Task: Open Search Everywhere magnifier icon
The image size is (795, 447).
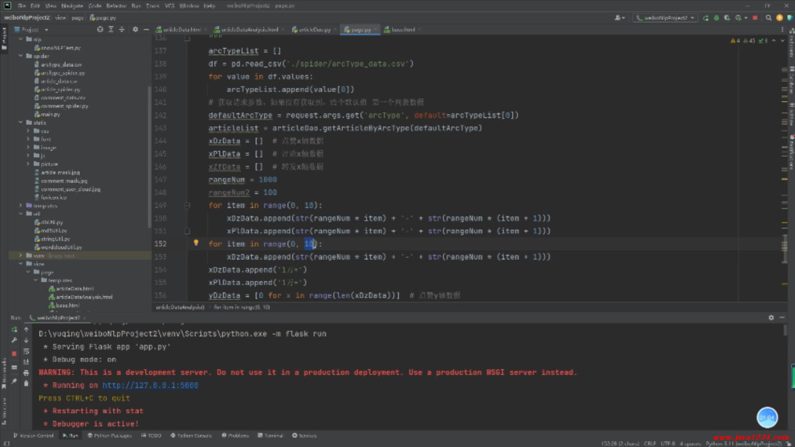Action: [768, 18]
